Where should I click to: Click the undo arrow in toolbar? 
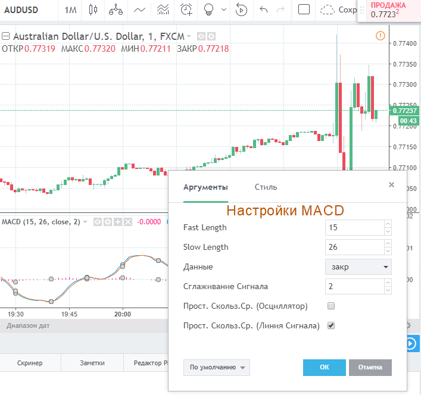pos(264,10)
